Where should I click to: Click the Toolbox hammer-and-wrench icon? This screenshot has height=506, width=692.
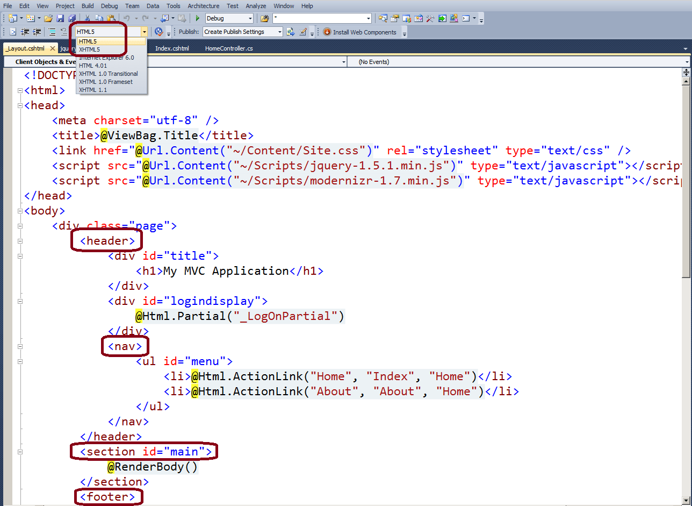430,18
